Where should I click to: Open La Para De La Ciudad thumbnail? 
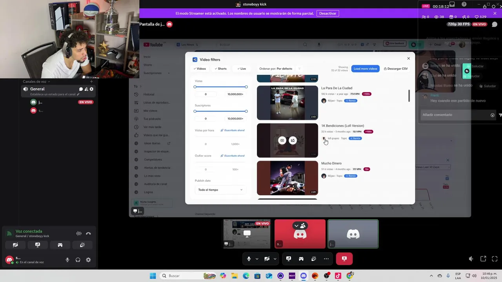click(287, 103)
